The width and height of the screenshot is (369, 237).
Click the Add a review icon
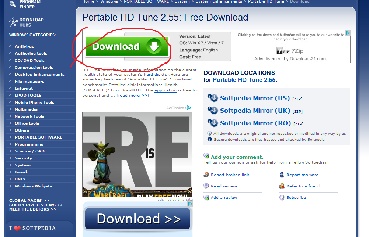pyautogui.click(x=206, y=198)
